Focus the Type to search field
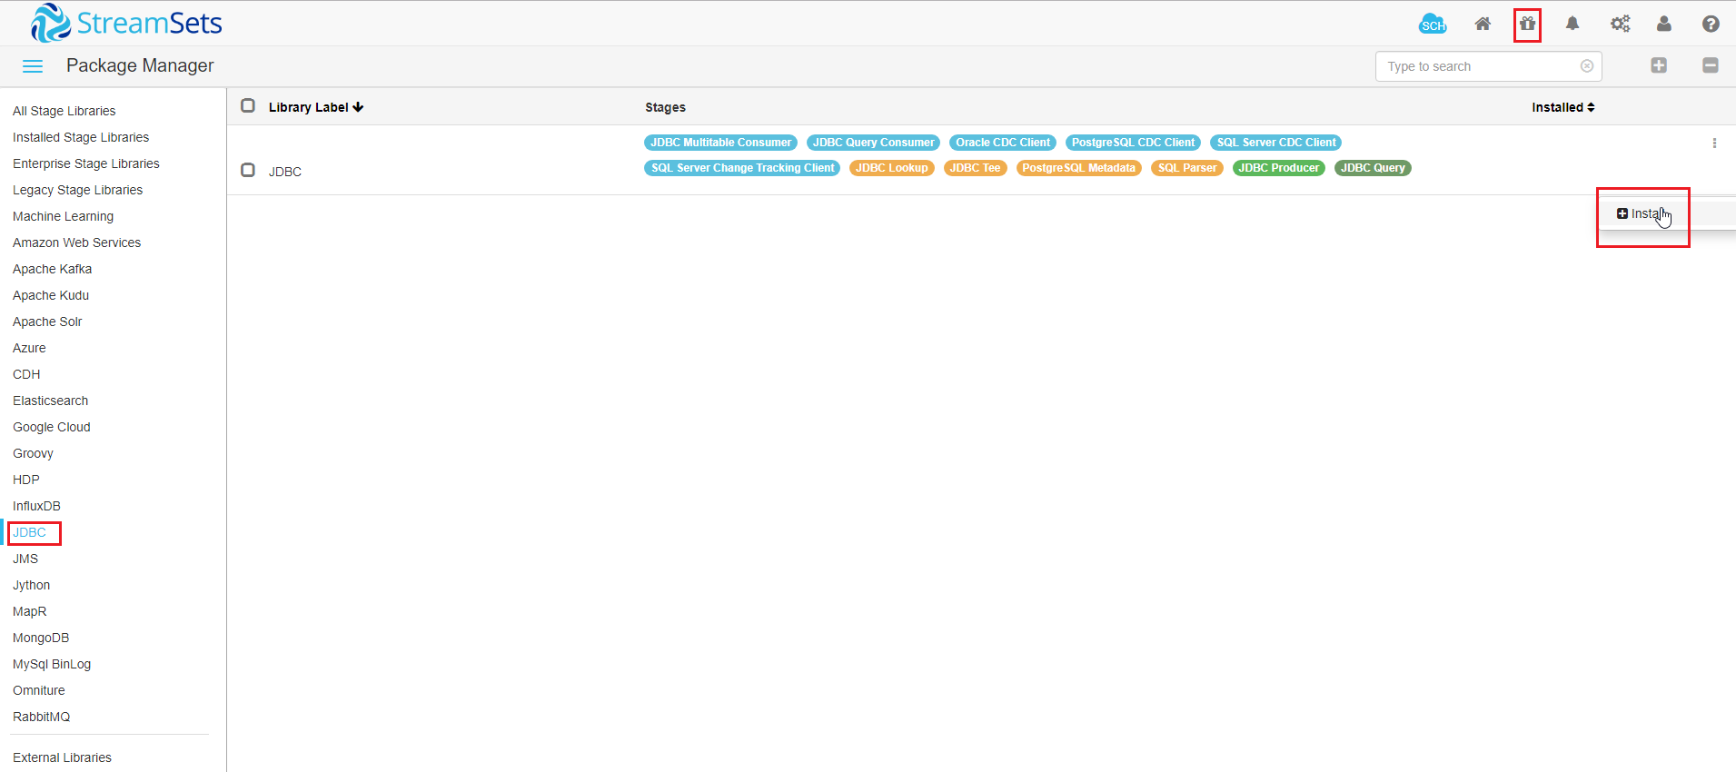1736x772 pixels. (1488, 66)
